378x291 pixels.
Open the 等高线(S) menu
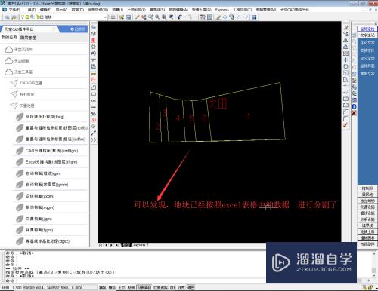(x=157, y=10)
